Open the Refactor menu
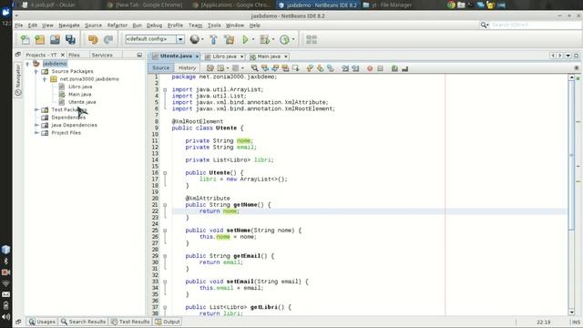 (118, 26)
